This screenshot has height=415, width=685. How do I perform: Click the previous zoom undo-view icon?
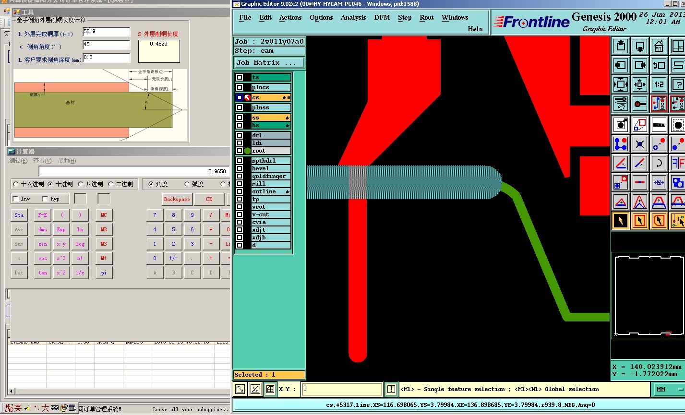pyautogui.click(x=659, y=65)
